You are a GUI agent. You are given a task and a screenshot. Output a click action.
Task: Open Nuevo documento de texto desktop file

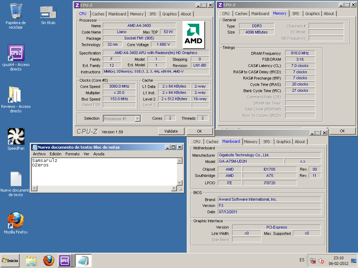[x=16, y=184]
